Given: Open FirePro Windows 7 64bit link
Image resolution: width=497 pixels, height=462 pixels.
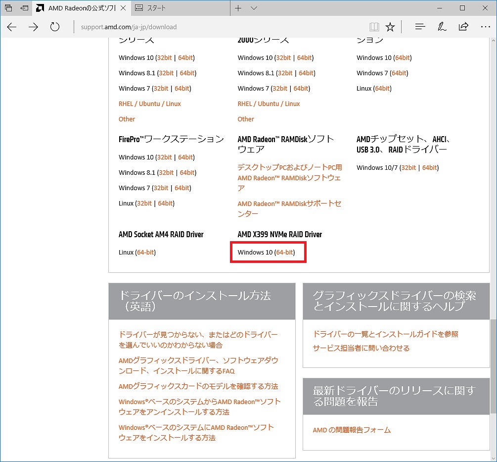Looking at the screenshot, I should [182, 188].
